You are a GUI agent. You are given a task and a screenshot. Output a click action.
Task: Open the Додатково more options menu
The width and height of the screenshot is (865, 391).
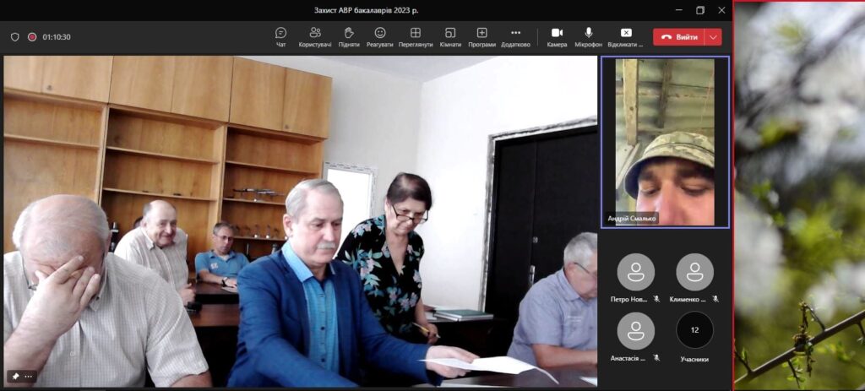click(x=515, y=36)
